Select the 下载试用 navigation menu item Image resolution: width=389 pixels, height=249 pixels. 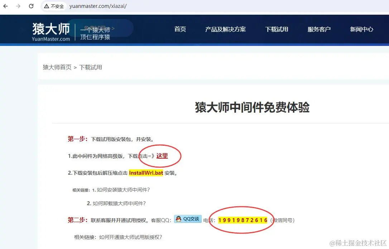[x=277, y=29]
